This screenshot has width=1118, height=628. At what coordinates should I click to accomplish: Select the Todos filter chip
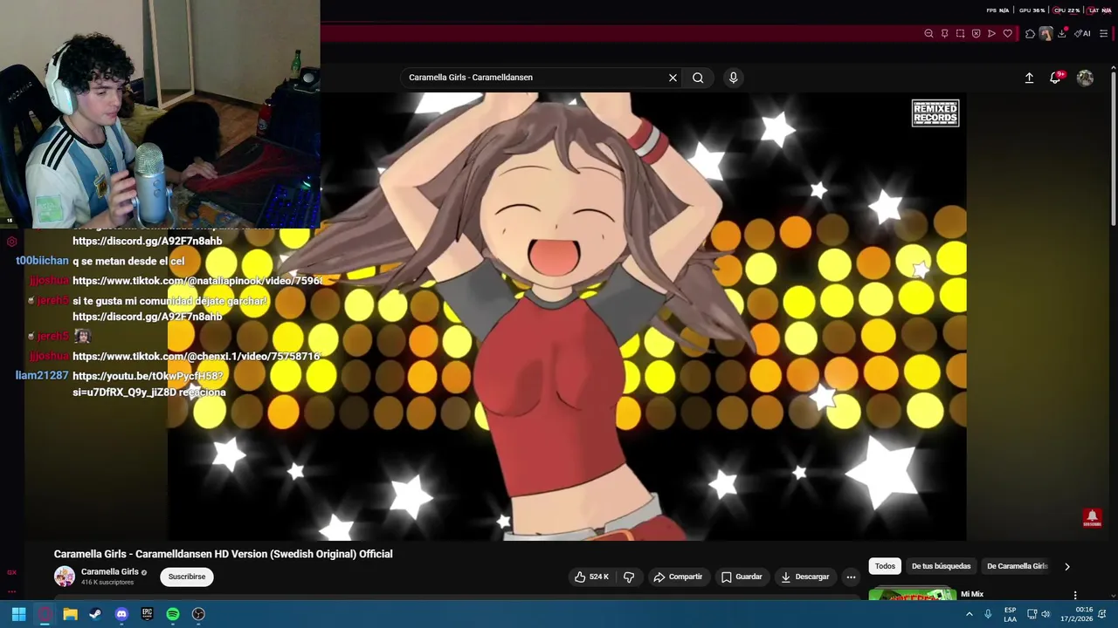click(x=885, y=566)
